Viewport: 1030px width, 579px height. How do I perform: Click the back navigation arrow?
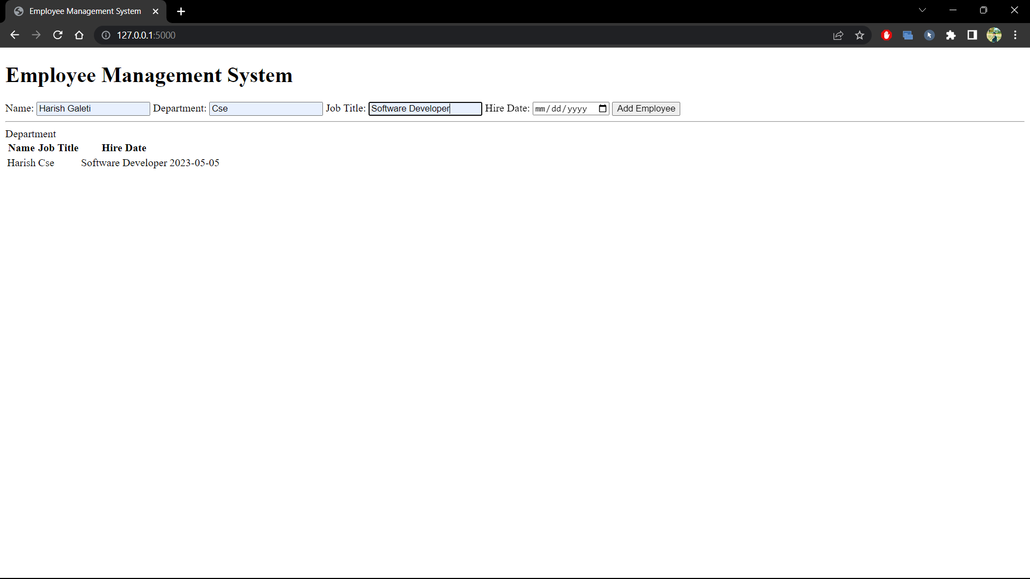(x=14, y=35)
